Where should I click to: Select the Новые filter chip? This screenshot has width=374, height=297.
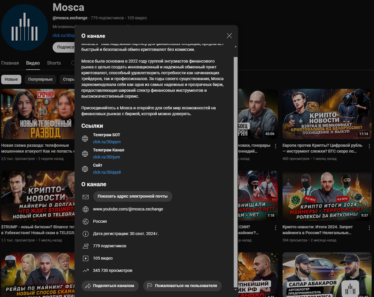[11, 80]
